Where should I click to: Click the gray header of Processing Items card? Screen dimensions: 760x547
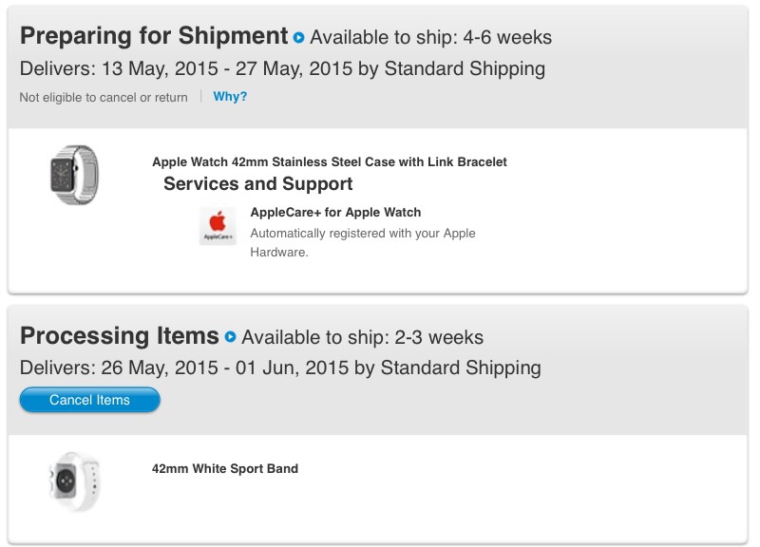coord(378,370)
